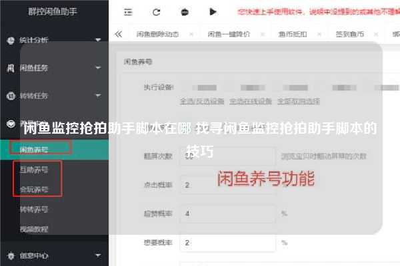Open 闲鱼任务 in the sidebar
The image size is (400, 266).
pos(34,68)
